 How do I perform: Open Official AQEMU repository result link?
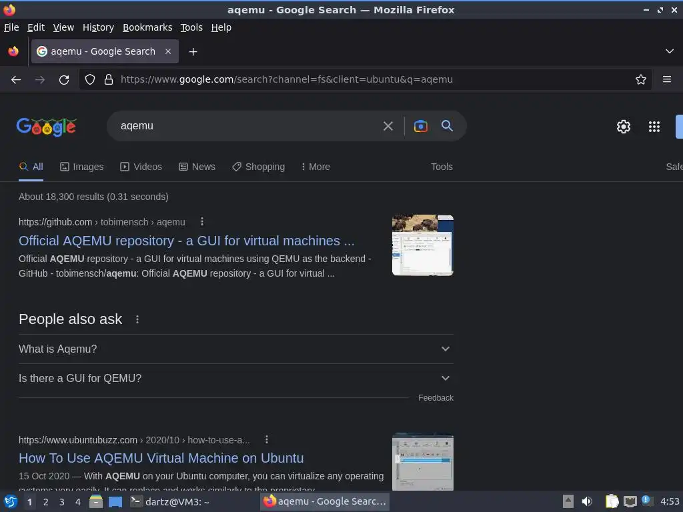coord(187,241)
